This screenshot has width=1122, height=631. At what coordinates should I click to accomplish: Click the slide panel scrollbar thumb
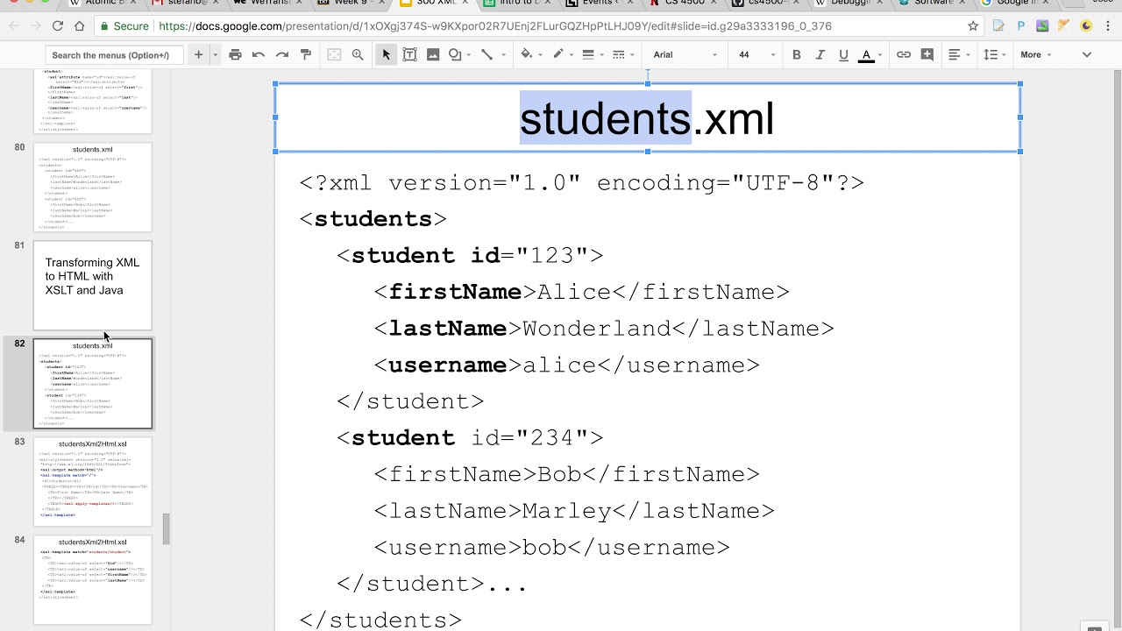pyautogui.click(x=166, y=528)
